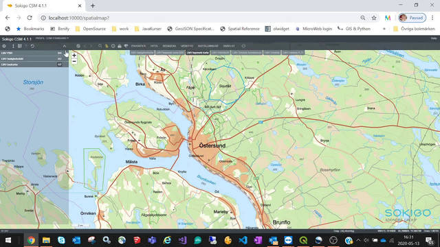Click the magnifier search icon in map toolbar

click(x=100, y=46)
